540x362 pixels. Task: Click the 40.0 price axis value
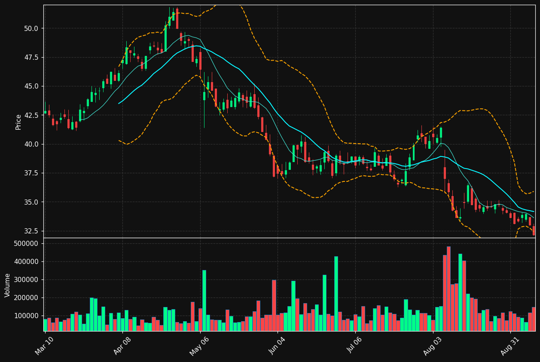pyautogui.click(x=31, y=144)
